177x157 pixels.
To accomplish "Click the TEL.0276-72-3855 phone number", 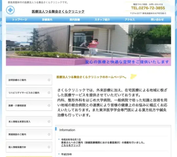I will 148,8.
